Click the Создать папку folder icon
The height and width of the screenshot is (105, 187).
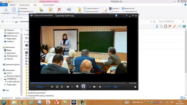tap(80, 10)
